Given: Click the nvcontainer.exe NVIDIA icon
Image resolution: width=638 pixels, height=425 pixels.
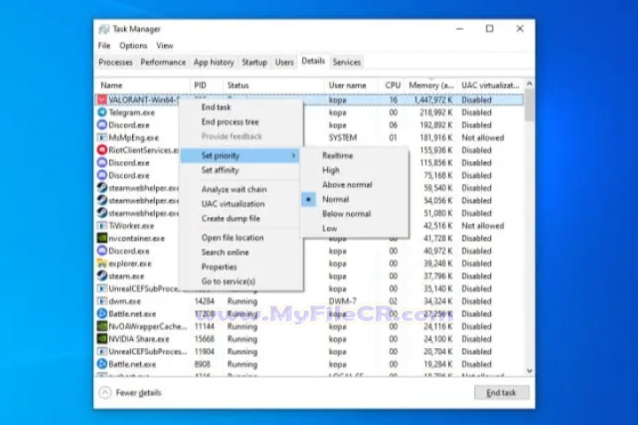Looking at the screenshot, I should pyautogui.click(x=102, y=238).
